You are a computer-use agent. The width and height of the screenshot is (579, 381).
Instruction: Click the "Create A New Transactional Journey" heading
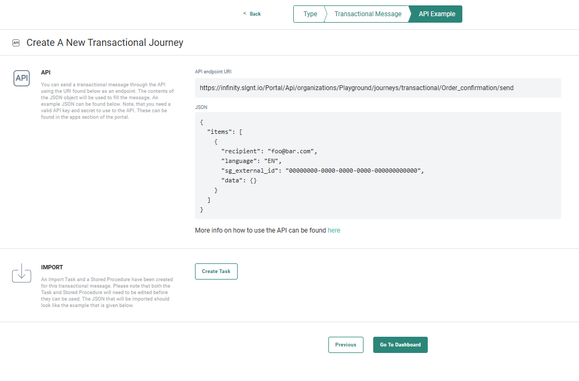105,43
